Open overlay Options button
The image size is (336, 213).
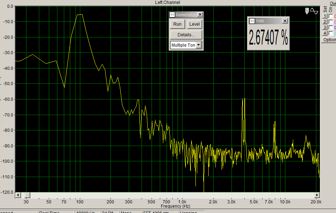tap(329, 40)
